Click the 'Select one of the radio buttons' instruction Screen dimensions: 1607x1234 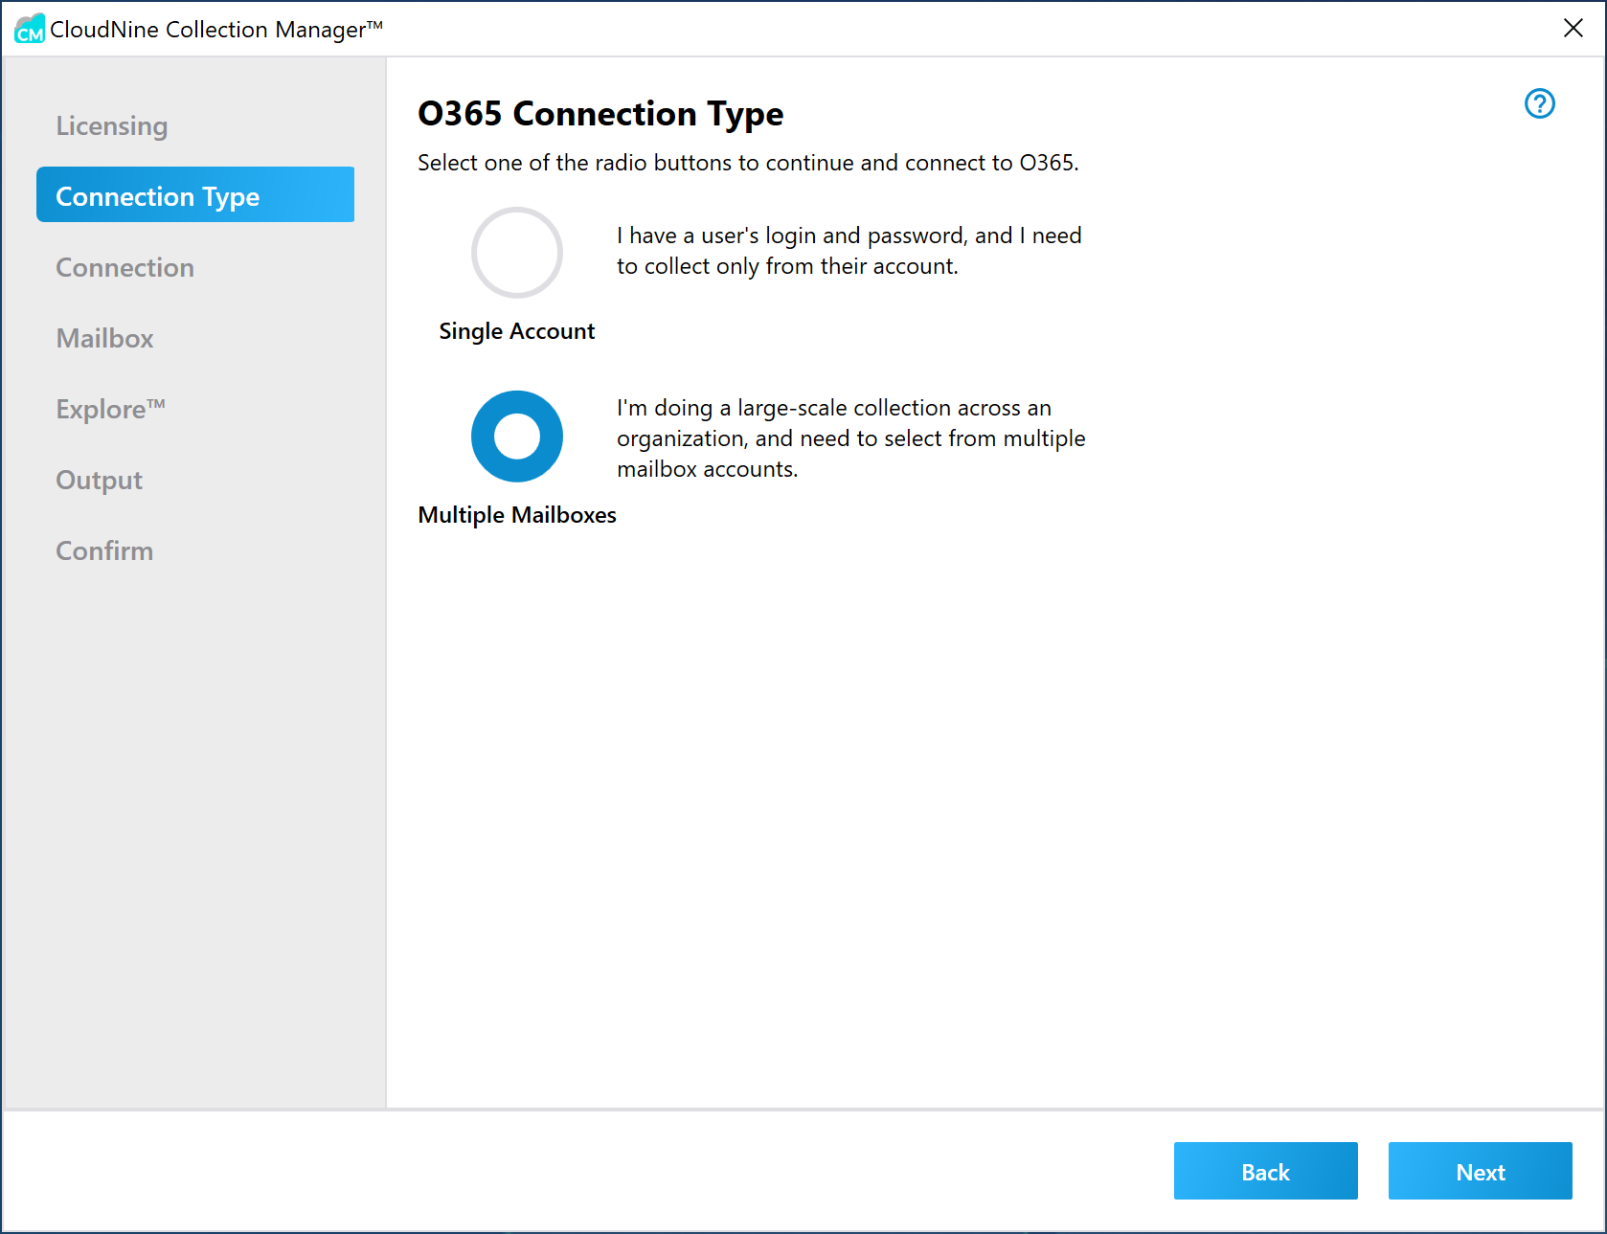coord(748,163)
